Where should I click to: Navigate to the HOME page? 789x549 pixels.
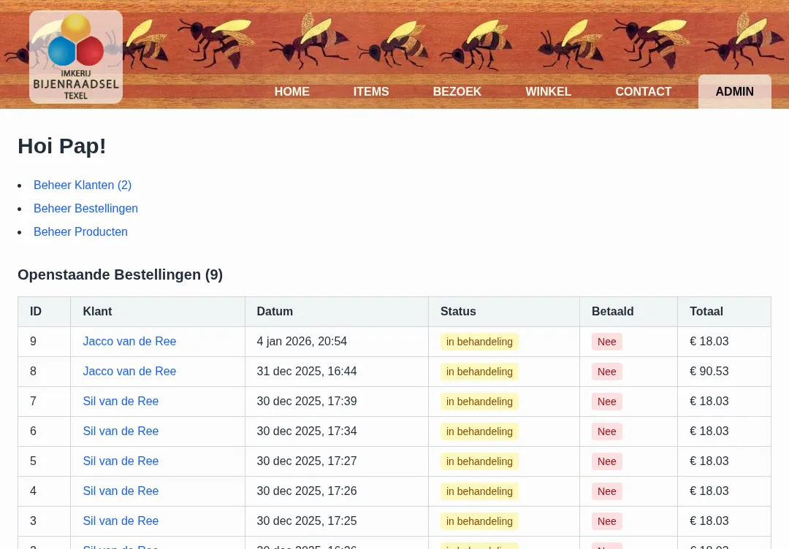(291, 91)
